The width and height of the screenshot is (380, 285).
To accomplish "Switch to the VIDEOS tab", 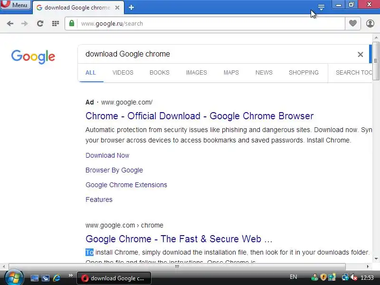I will (123, 73).
